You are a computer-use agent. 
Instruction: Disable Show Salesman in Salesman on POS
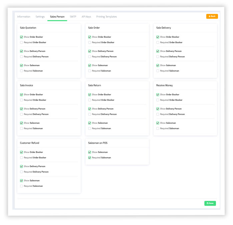(90, 152)
